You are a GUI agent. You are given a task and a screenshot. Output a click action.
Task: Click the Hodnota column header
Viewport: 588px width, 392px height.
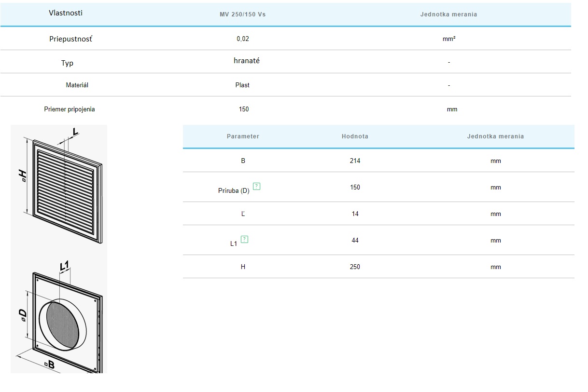point(355,136)
